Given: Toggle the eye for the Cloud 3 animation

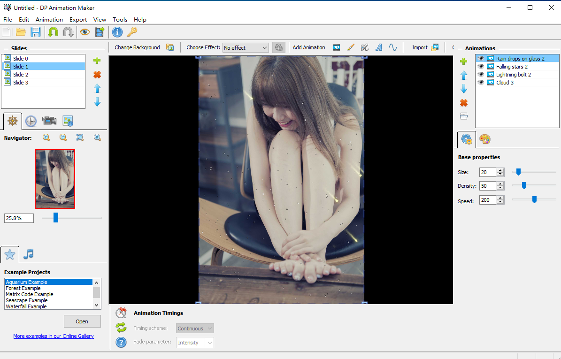Looking at the screenshot, I should [481, 83].
